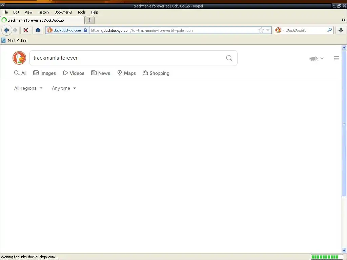Image resolution: width=347 pixels, height=260 pixels.
Task: Click the Waiting for links.duckduckgo.com status text
Action: [29, 257]
